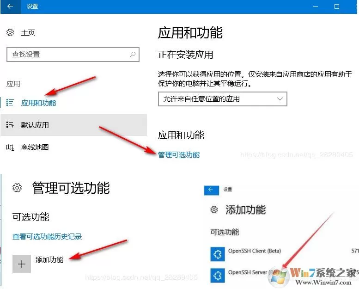
Task: Click the OpenSSH Server (Beta) puzzle icon
Action: (x=218, y=275)
